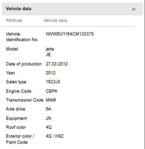Click the Transmission Code attribute label

(x=25, y=100)
